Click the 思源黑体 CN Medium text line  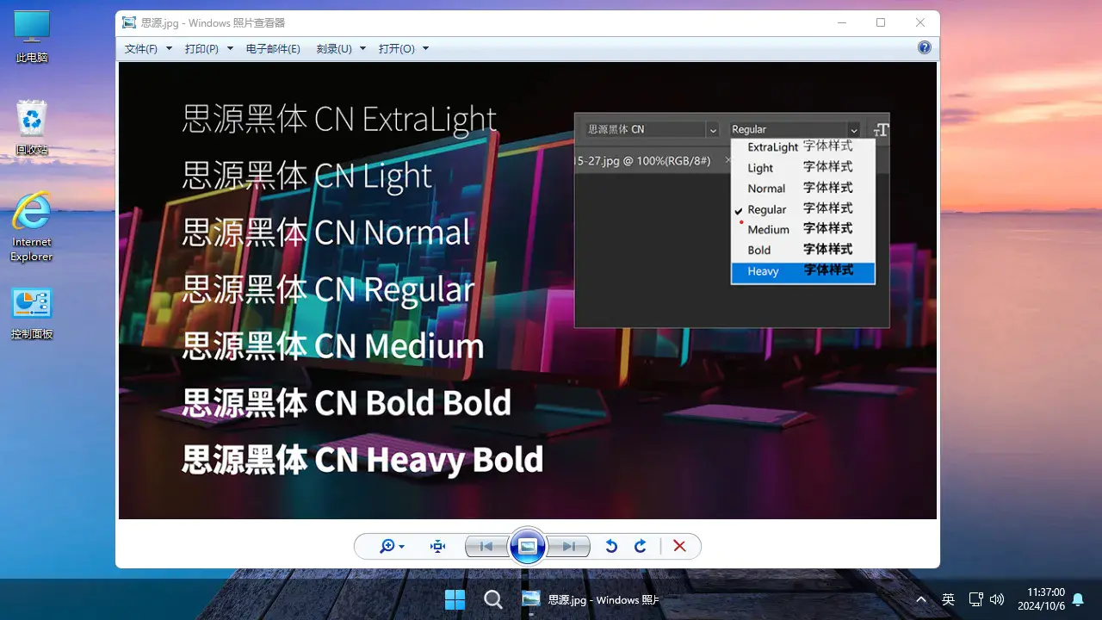pos(333,346)
